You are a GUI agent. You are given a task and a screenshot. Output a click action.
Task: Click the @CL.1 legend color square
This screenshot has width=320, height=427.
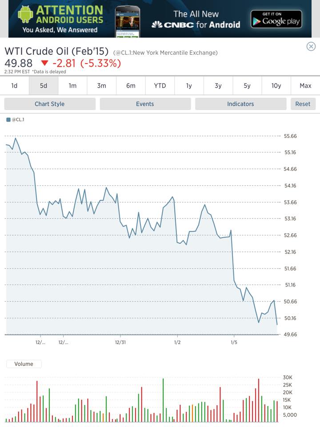tap(8, 120)
